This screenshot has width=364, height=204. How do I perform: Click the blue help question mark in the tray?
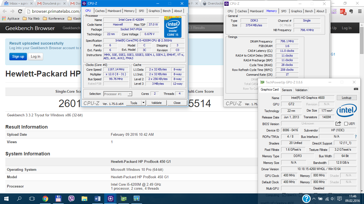click(x=306, y=198)
